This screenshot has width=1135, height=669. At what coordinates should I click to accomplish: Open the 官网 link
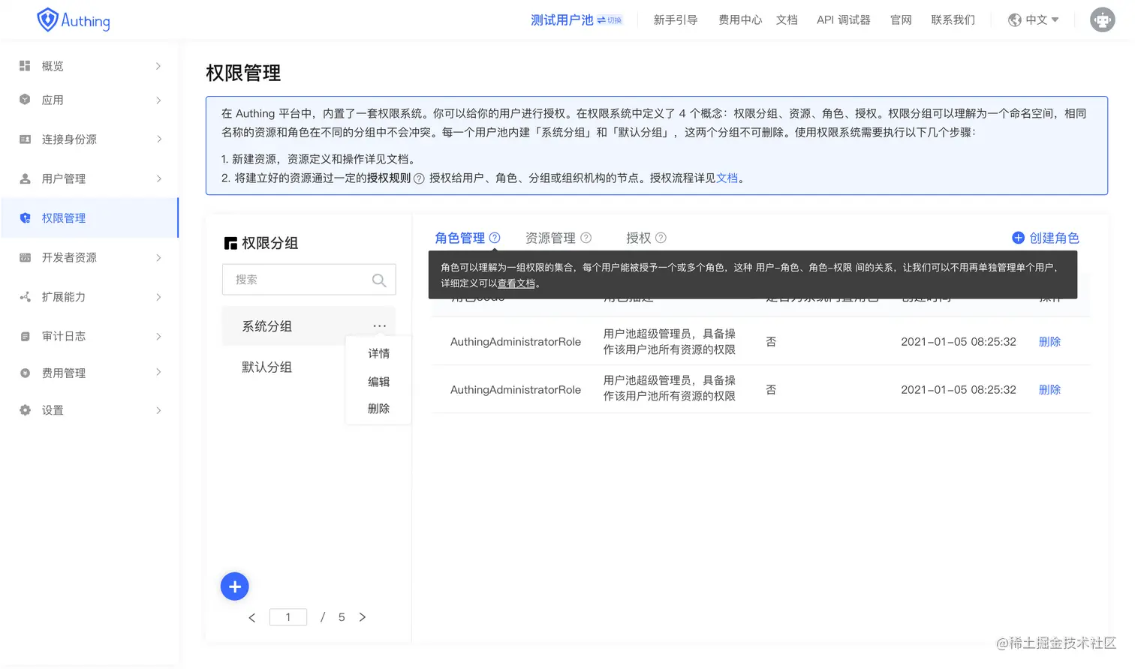(x=901, y=20)
